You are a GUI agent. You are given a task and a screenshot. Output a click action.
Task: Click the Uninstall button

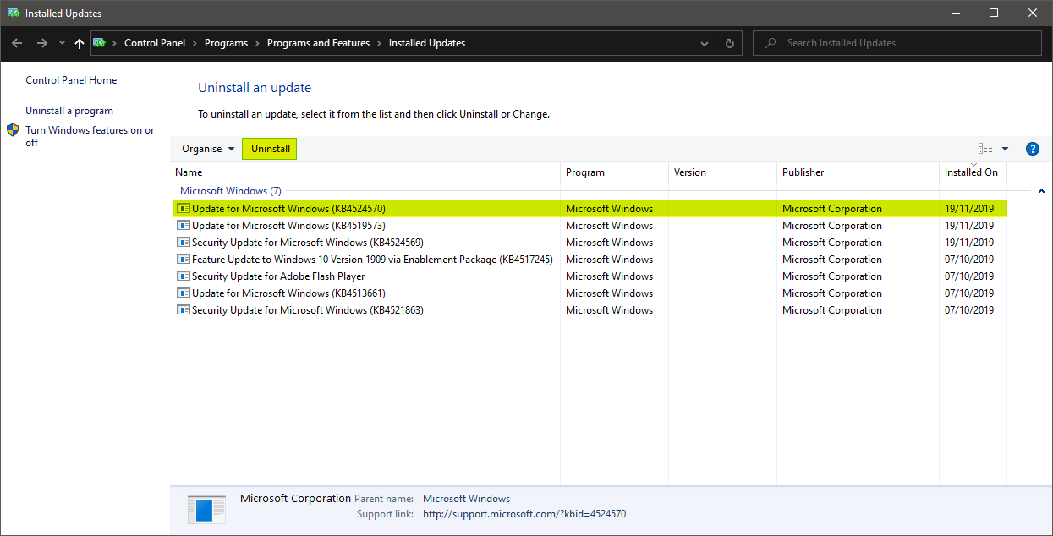271,149
